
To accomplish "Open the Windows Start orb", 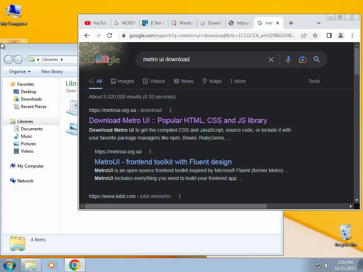I will [9, 265].
